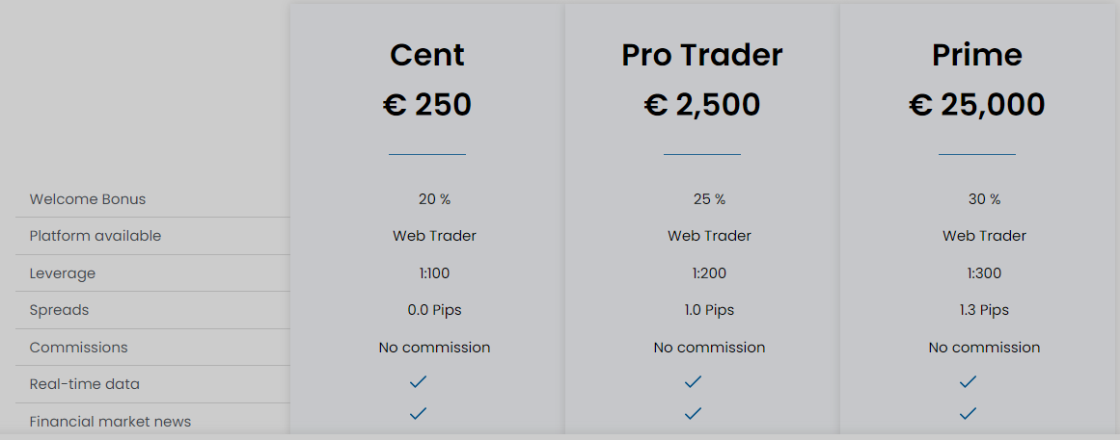1120x440 pixels.
Task: Click the € 2,500 Pro Trader price
Action: tap(702, 105)
